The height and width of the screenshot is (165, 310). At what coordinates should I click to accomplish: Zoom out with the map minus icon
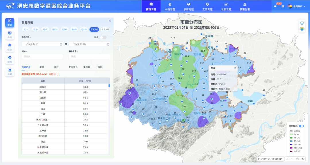point(292,159)
